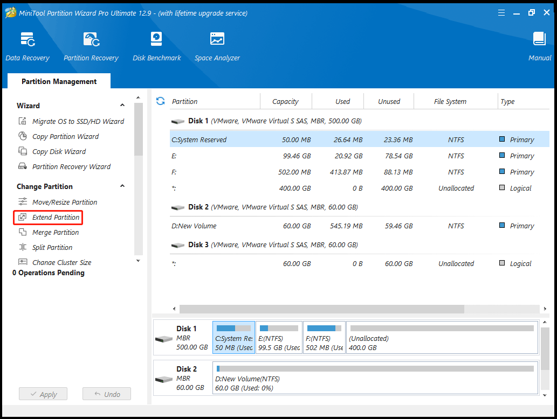The width and height of the screenshot is (557, 419).
Task: Launch Disk Benchmark
Action: click(156, 46)
